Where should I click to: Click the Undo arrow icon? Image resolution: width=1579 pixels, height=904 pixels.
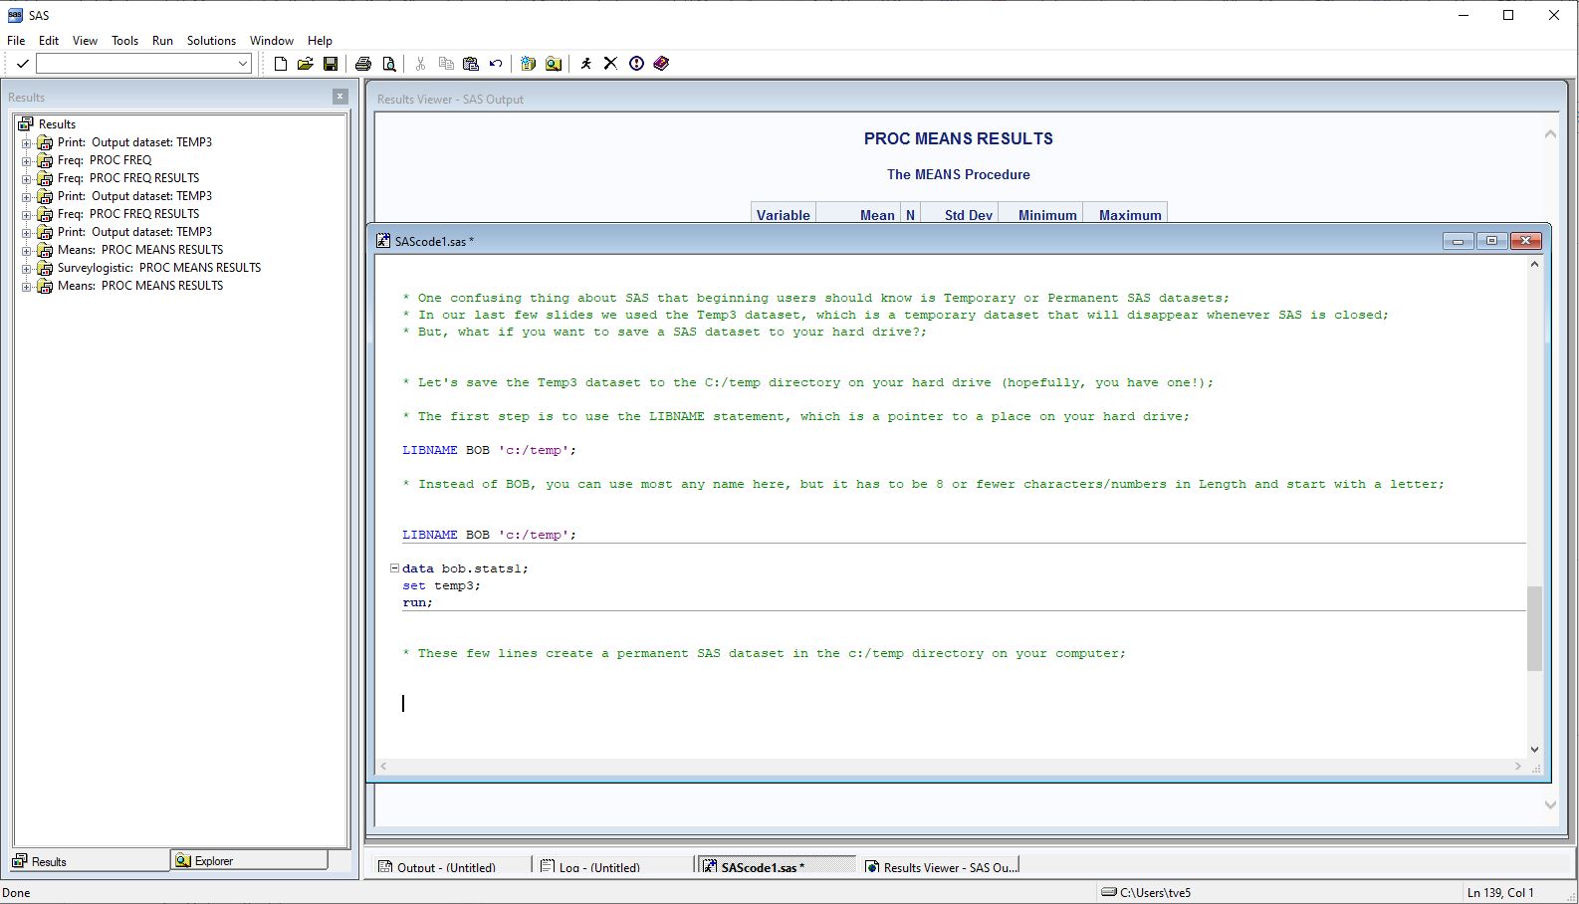pos(496,64)
